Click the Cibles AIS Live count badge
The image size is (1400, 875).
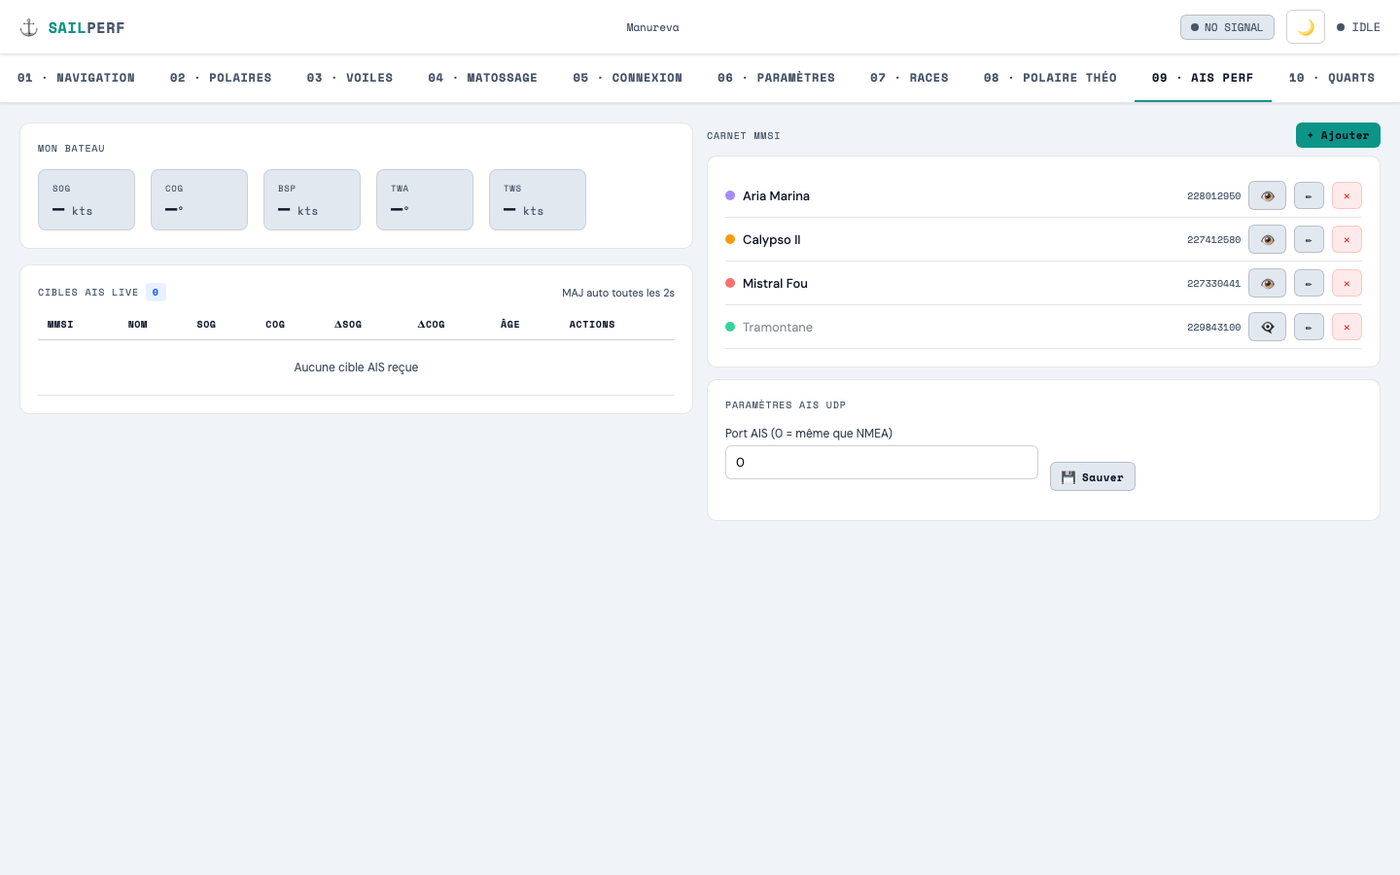(x=156, y=292)
